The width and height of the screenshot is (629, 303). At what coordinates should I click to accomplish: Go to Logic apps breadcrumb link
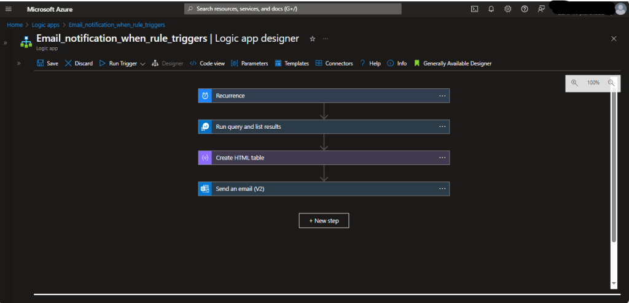pyautogui.click(x=44, y=25)
